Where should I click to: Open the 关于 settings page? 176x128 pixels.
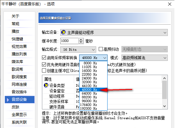pos(15,16)
